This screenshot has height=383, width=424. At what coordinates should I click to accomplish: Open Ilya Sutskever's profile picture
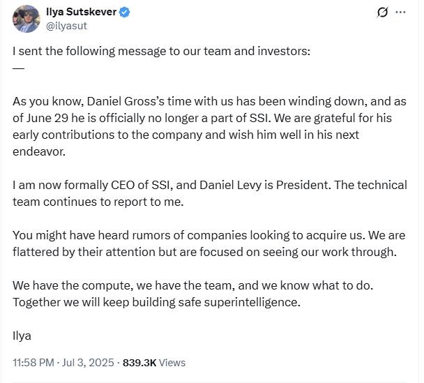pyautogui.click(x=26, y=19)
